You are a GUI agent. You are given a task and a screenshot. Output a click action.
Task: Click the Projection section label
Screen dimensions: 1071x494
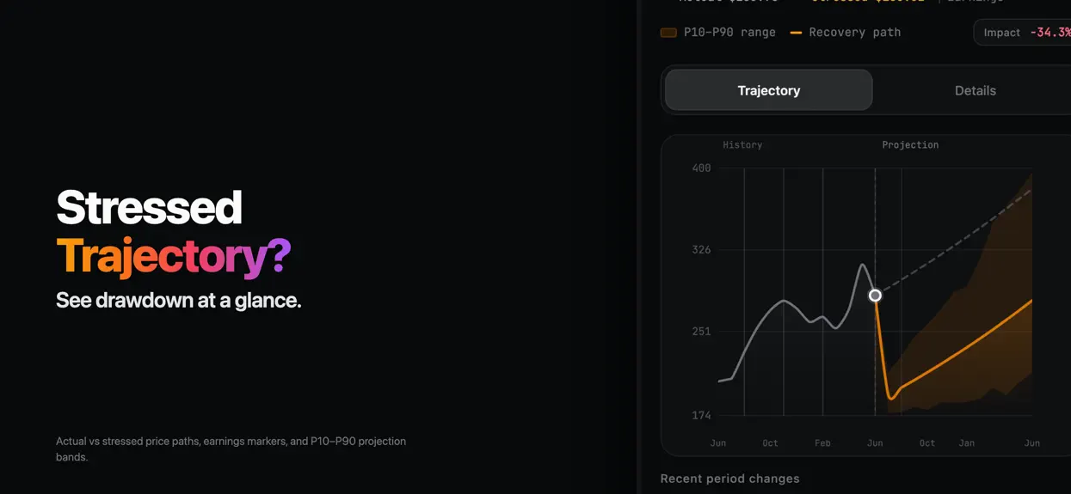click(x=910, y=145)
